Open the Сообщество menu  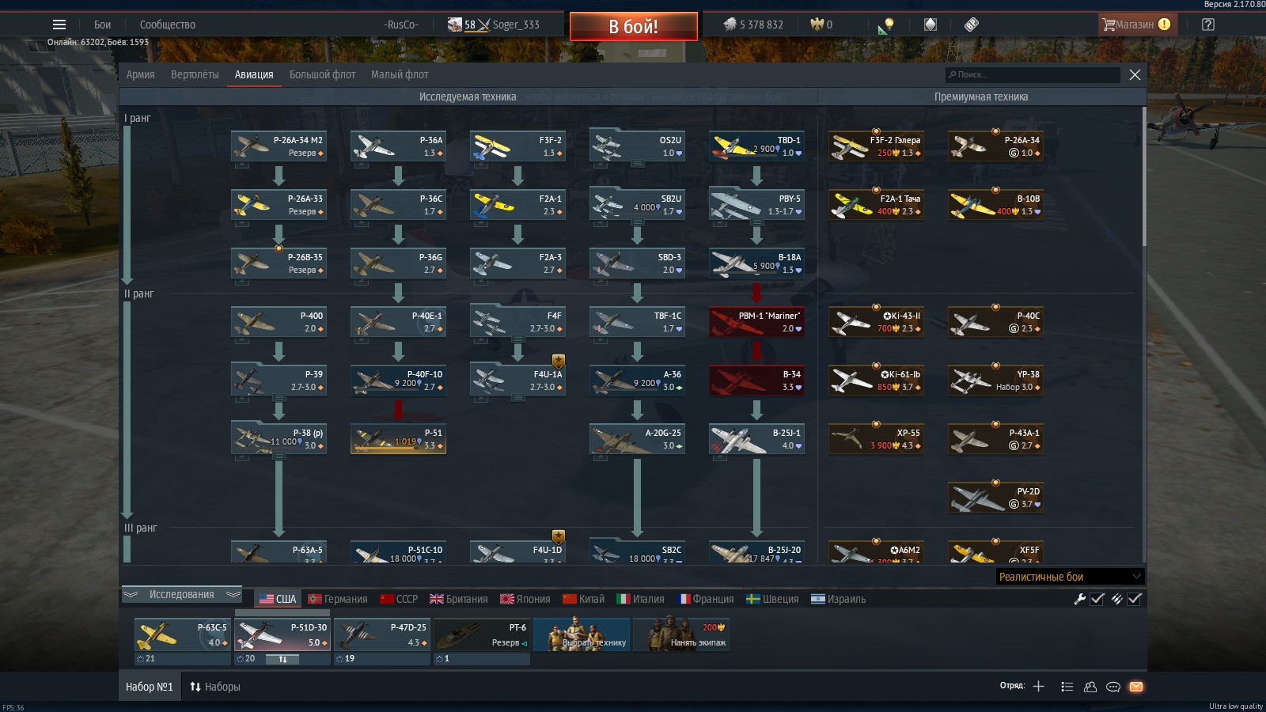click(168, 25)
